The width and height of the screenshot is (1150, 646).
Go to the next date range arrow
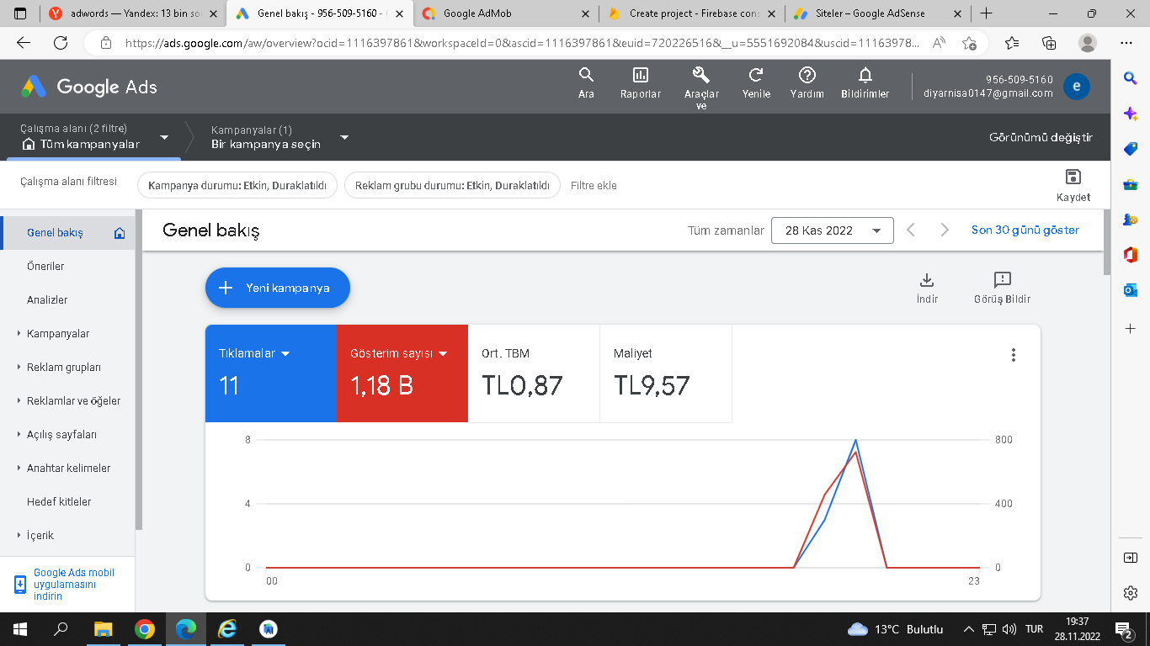coord(945,230)
